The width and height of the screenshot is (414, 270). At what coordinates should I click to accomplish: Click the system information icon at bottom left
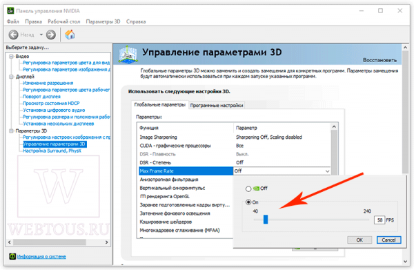click(12, 256)
